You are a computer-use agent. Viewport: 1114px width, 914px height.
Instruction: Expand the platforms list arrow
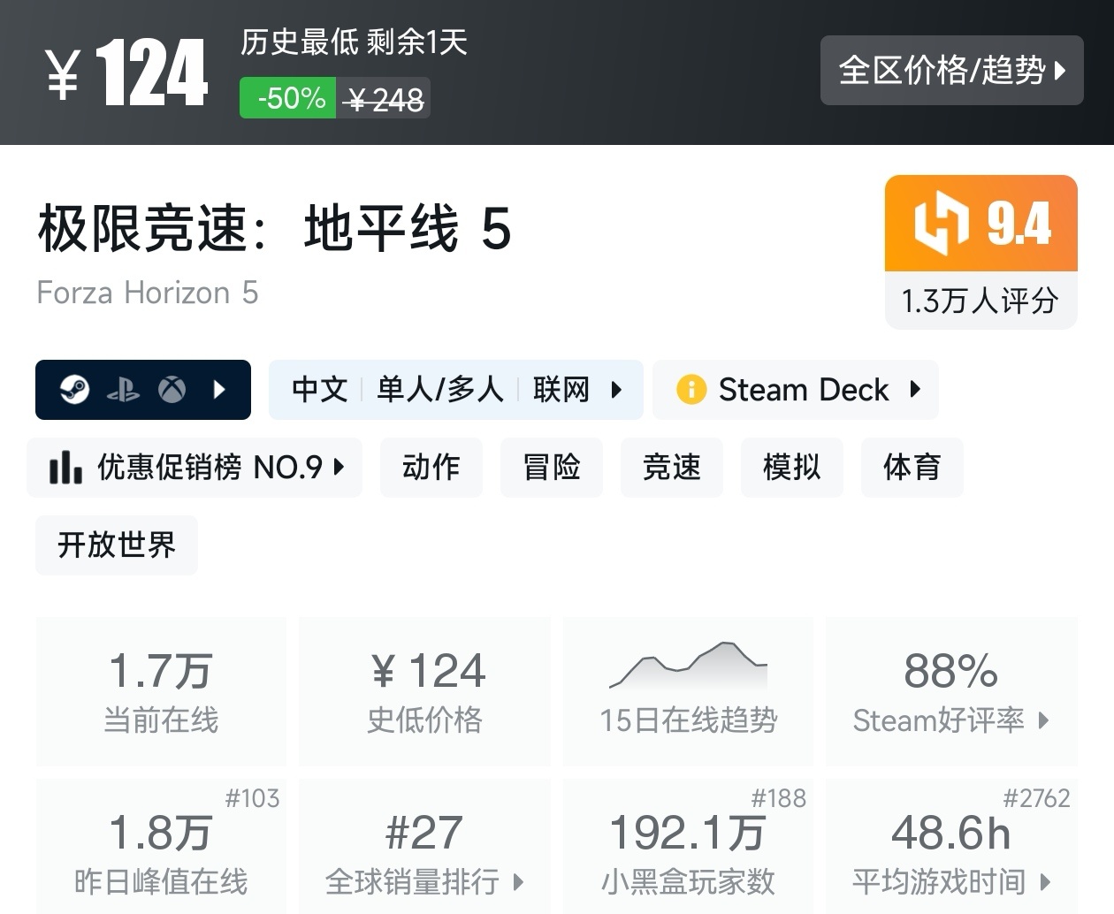[x=220, y=389]
